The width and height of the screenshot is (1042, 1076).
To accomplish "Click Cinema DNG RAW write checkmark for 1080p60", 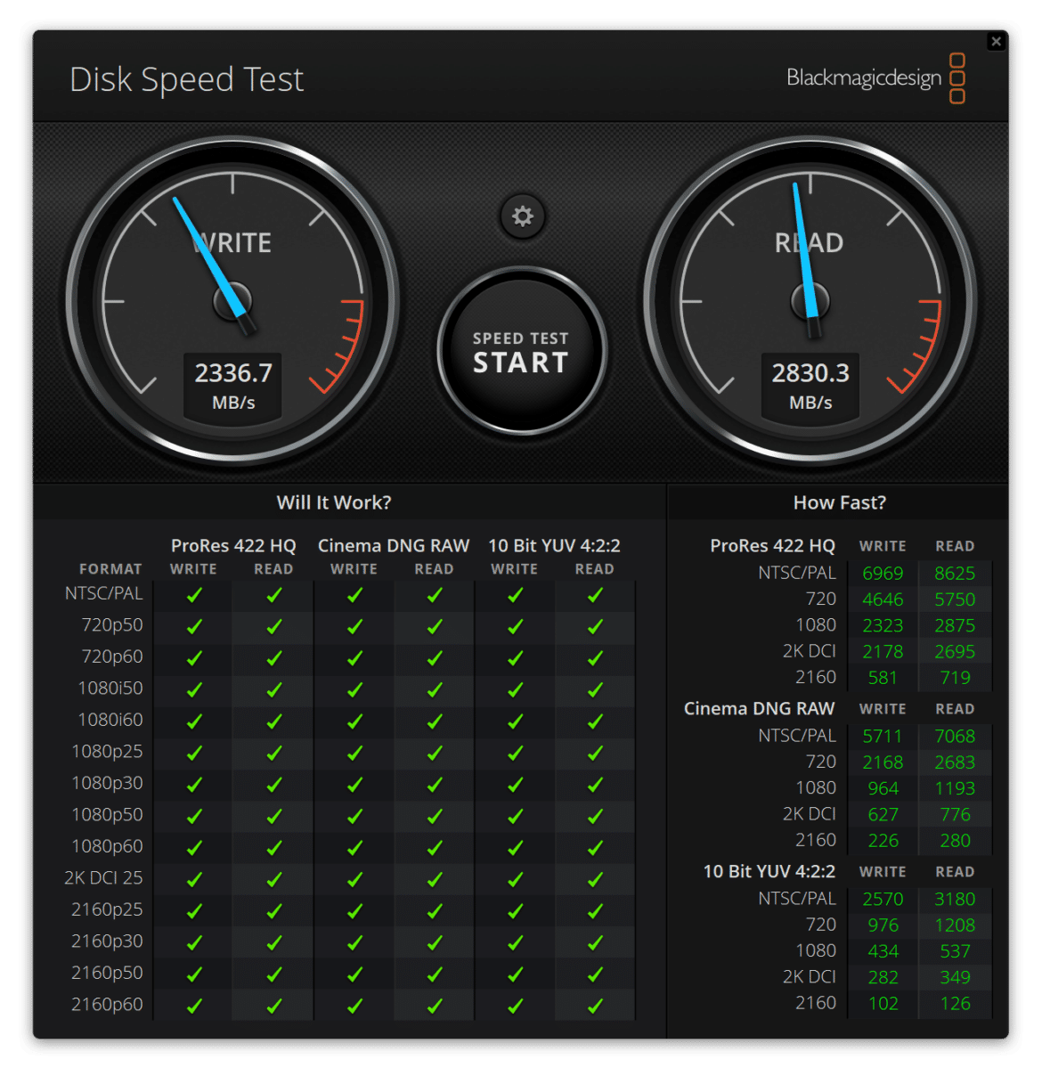I will (354, 848).
